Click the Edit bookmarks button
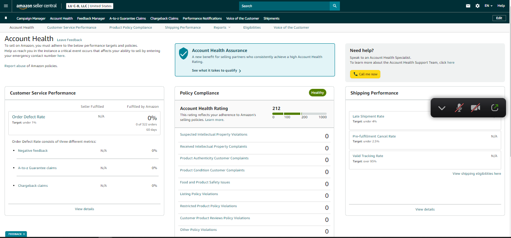This screenshot has width=511, height=238. 499,18
